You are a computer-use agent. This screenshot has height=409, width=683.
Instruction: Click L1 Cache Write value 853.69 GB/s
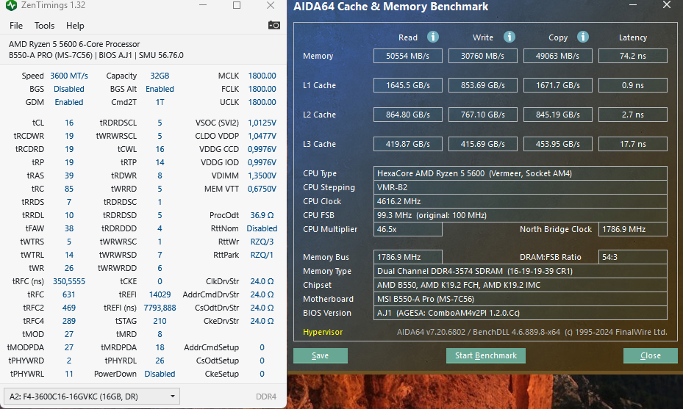482,85
